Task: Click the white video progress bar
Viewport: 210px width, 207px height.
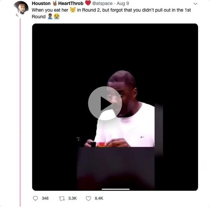Action: [115, 189]
